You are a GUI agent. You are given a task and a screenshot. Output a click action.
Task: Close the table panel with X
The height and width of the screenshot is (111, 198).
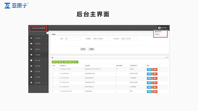[x=168, y=57]
